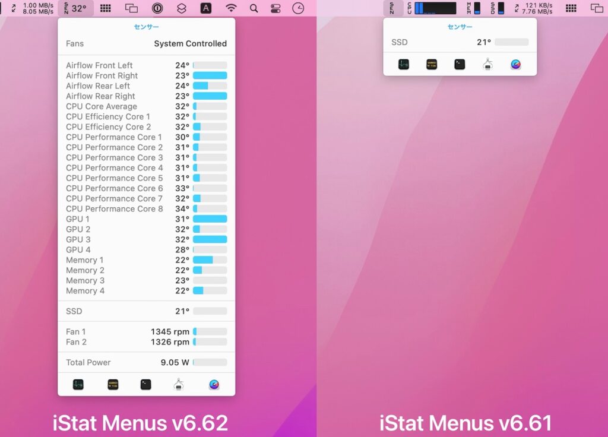The height and width of the screenshot is (437, 608).
Task: Click the CPU Core Average temperature bar
Action: 146,106
